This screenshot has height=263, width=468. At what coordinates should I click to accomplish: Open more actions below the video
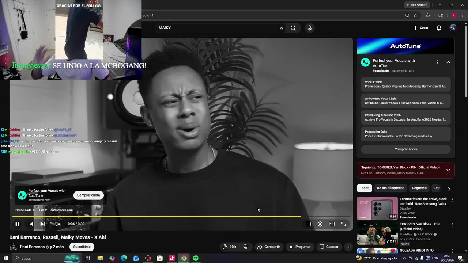[x=348, y=247]
